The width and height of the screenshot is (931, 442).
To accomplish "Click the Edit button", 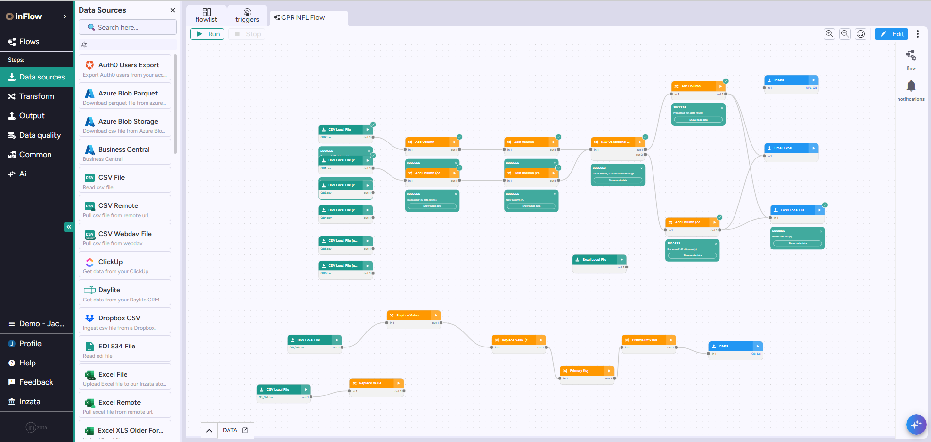I will [x=891, y=34].
